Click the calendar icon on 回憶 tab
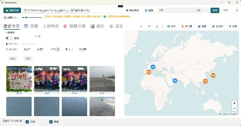 (x=26, y=26)
